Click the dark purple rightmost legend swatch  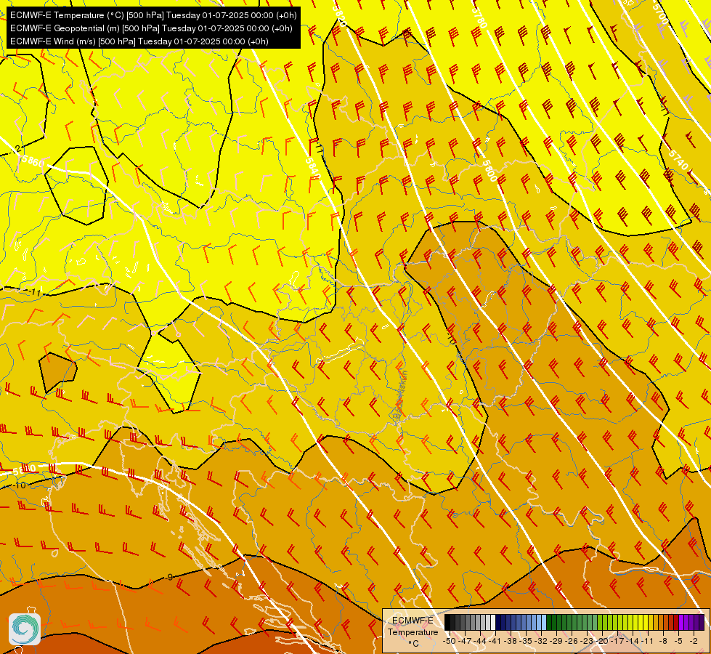pyautogui.click(x=702, y=622)
